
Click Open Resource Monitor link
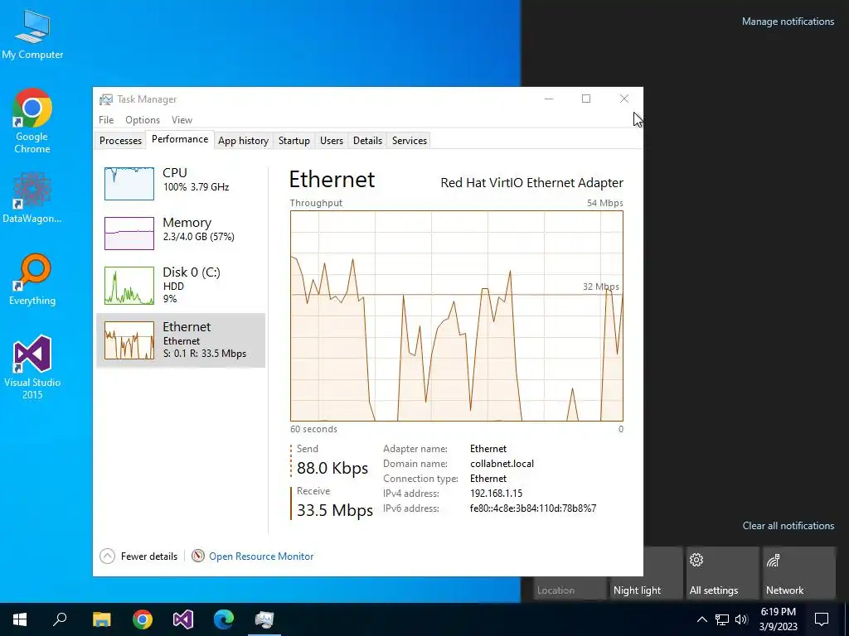coord(261,556)
